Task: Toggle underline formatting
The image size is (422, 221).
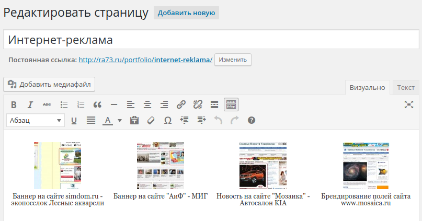Action: (74, 121)
